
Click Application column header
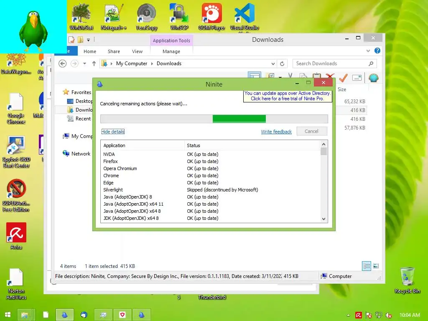pyautogui.click(x=143, y=145)
